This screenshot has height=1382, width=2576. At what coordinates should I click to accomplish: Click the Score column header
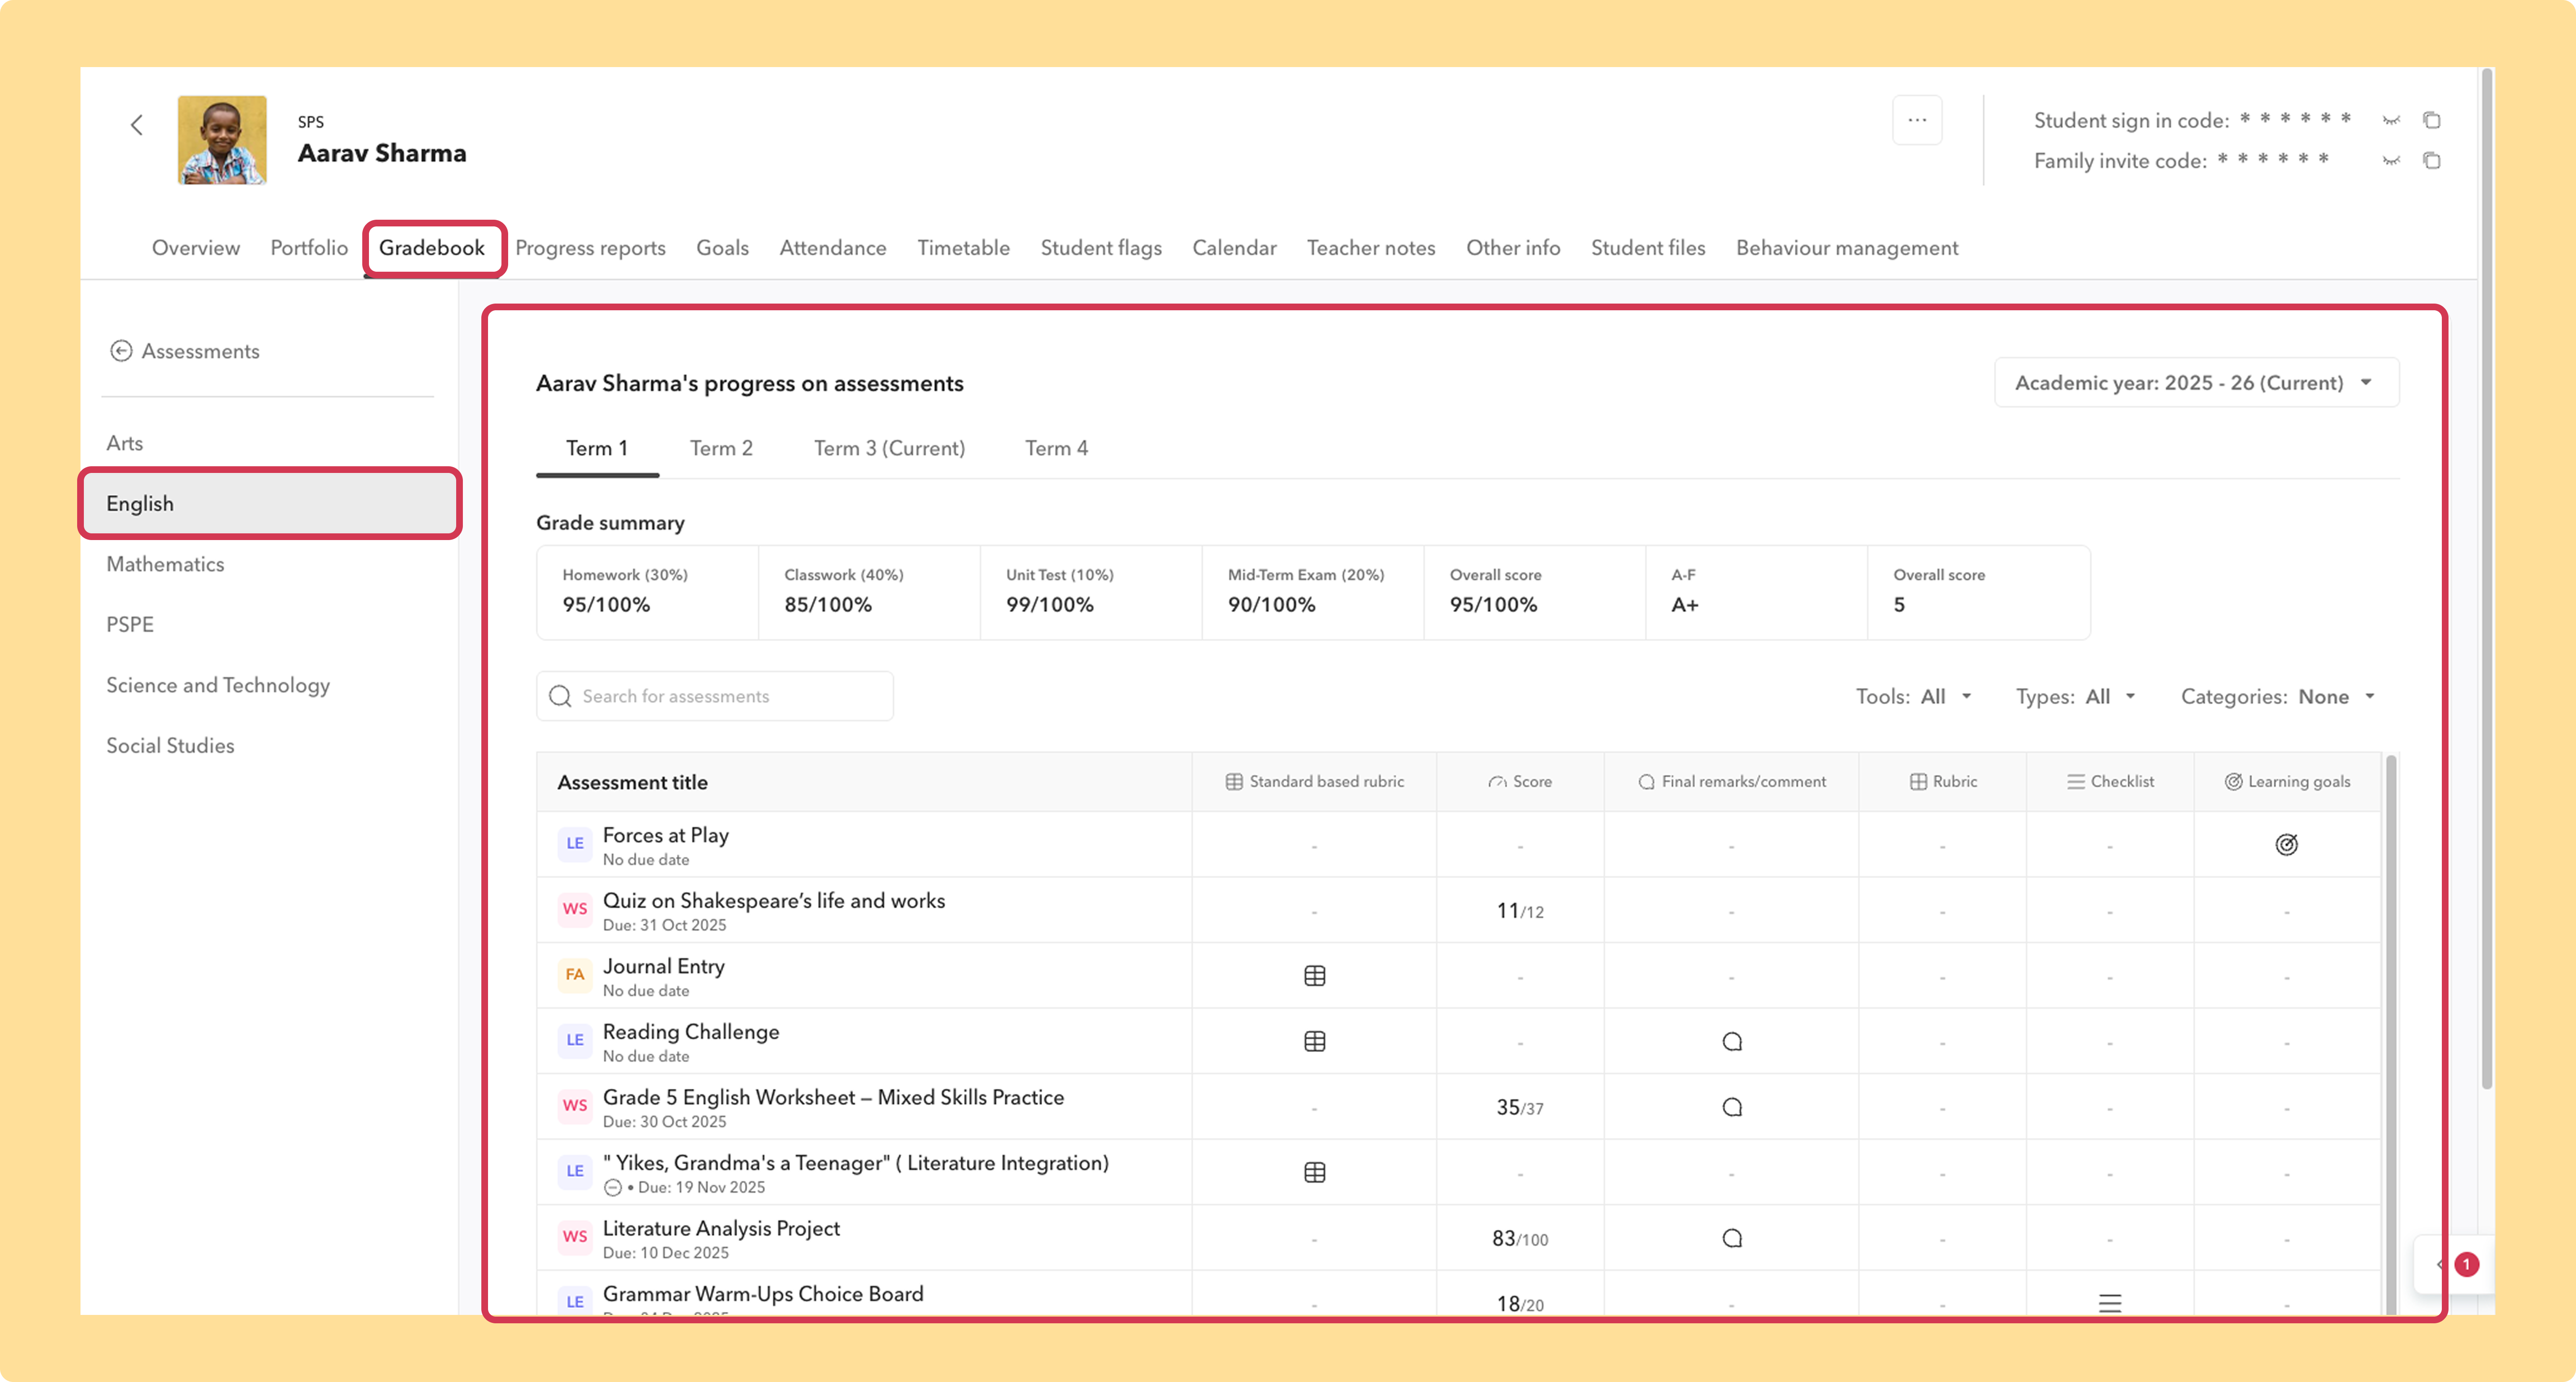point(1519,782)
